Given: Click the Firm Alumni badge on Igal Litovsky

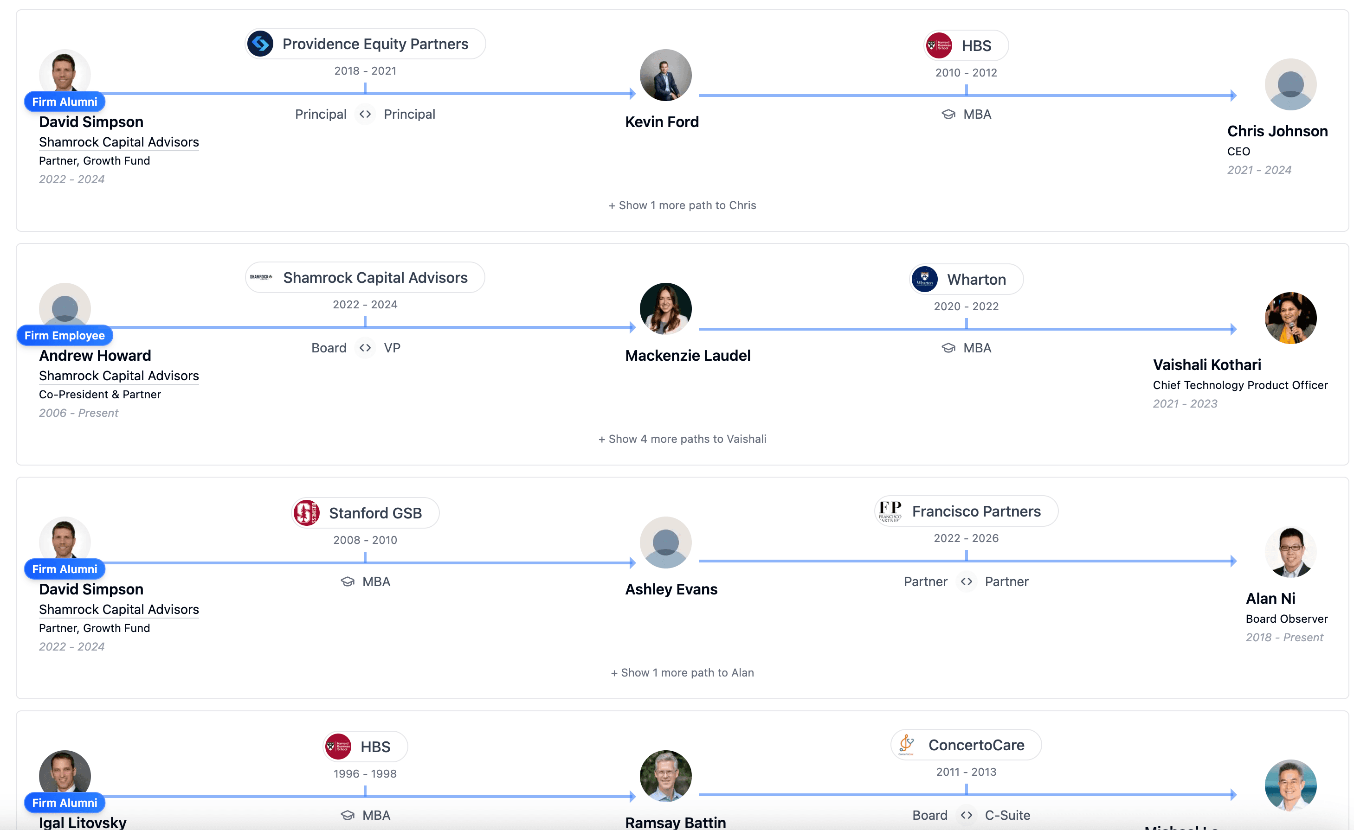Looking at the screenshot, I should pos(64,803).
